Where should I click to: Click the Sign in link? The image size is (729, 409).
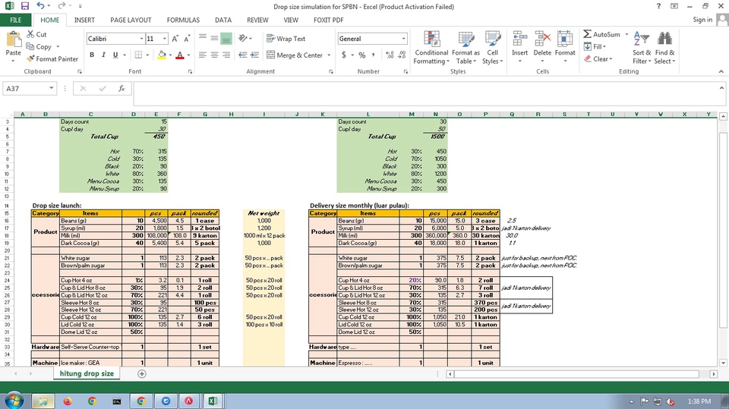[x=702, y=20]
